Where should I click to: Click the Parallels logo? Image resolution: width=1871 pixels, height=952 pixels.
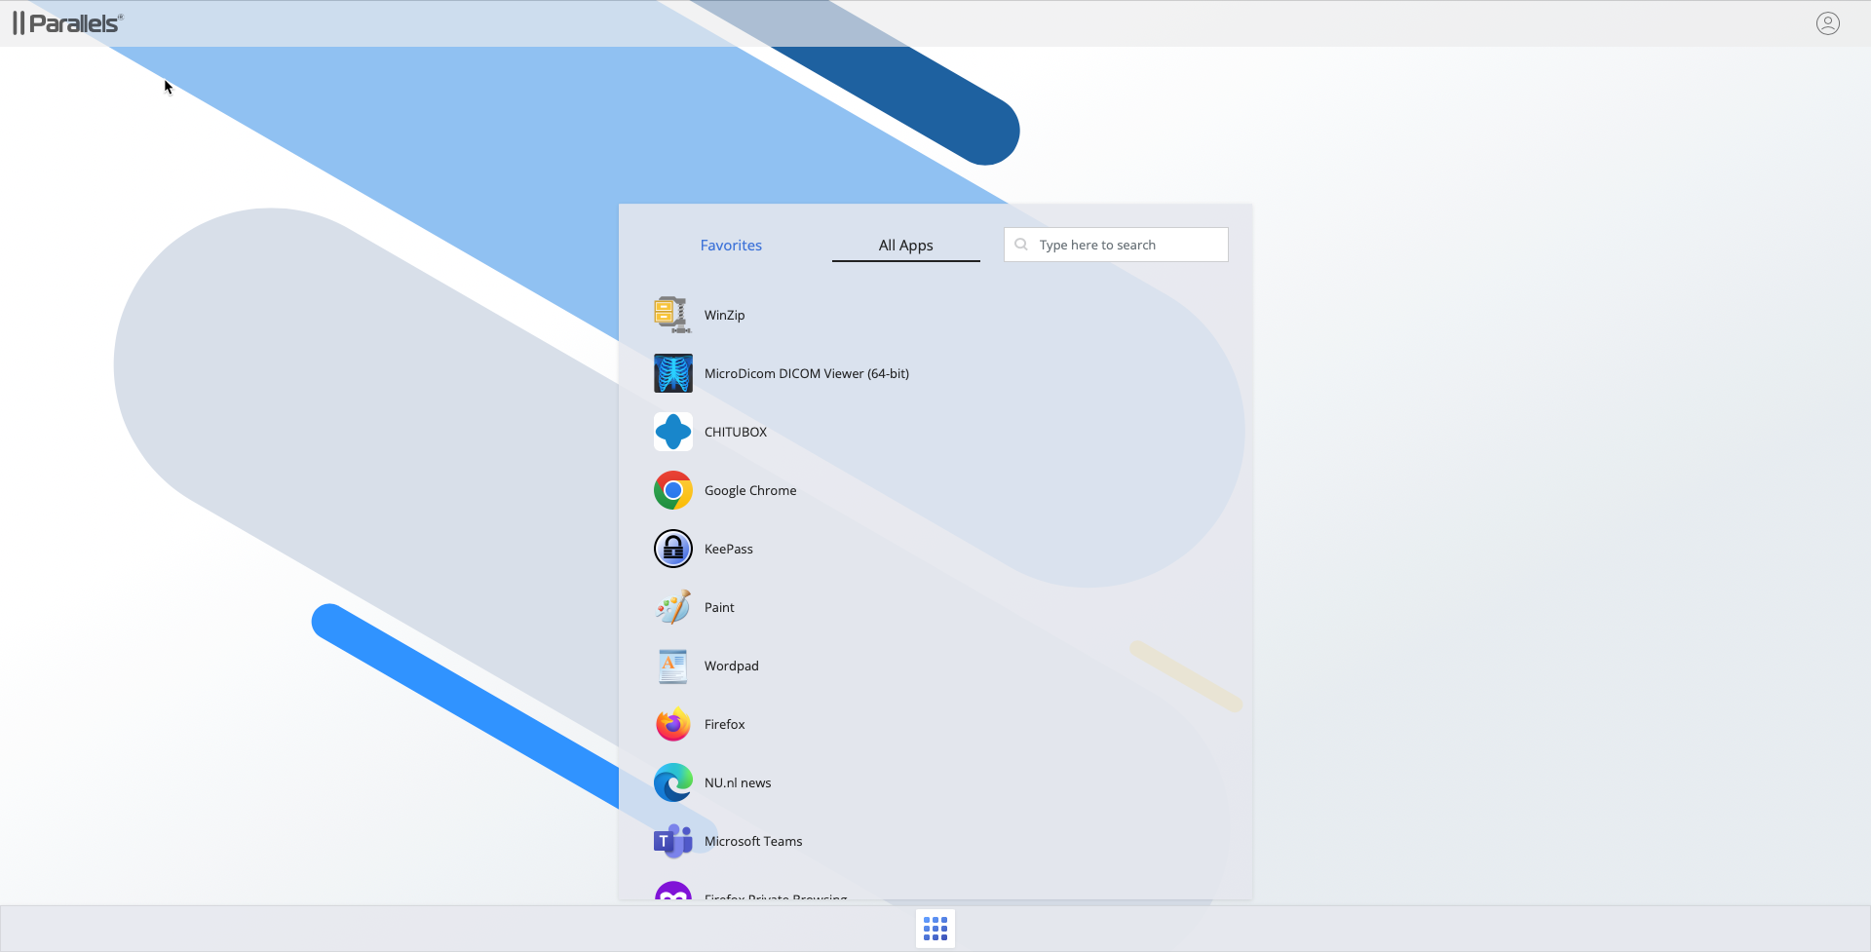click(x=68, y=23)
